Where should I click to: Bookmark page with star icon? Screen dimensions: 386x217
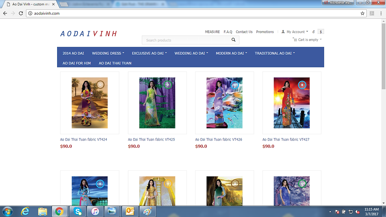pos(362,13)
